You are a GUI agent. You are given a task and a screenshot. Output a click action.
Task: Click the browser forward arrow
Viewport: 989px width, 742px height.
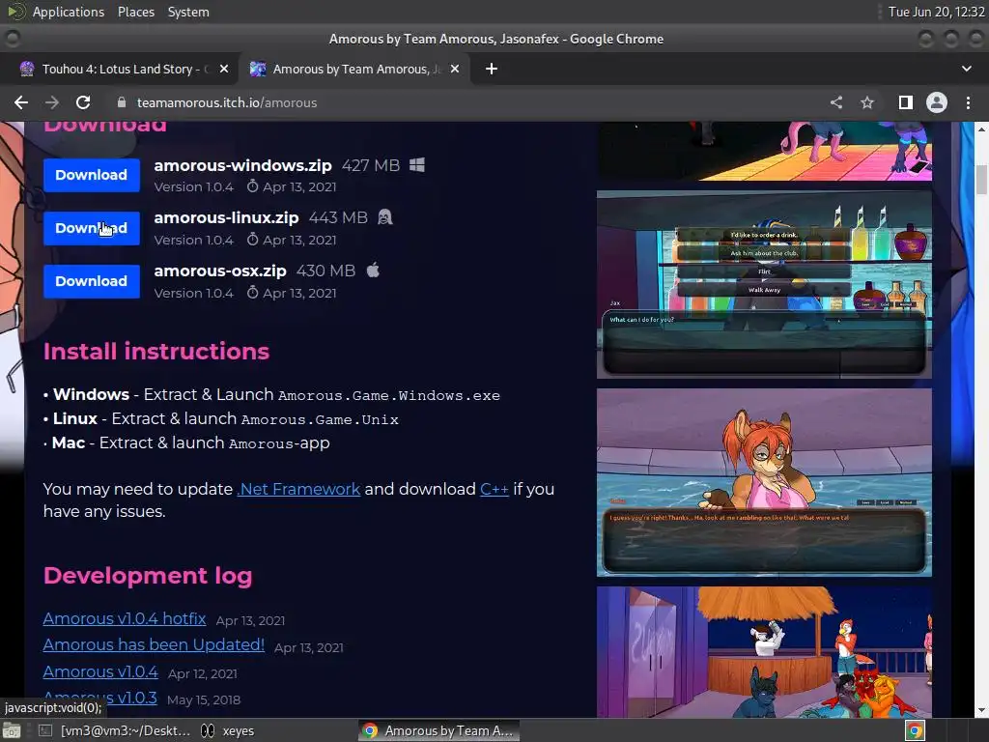(x=52, y=102)
